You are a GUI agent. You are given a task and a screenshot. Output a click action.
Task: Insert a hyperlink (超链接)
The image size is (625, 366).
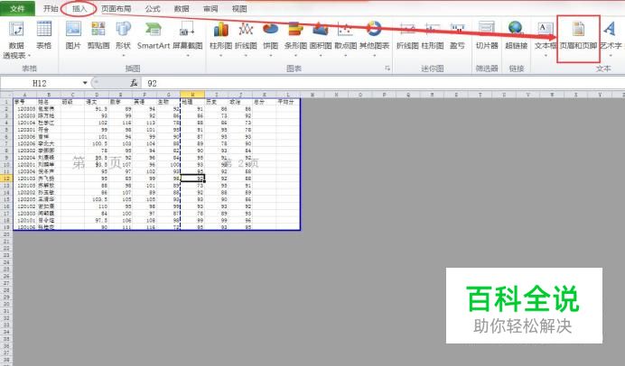click(x=517, y=36)
